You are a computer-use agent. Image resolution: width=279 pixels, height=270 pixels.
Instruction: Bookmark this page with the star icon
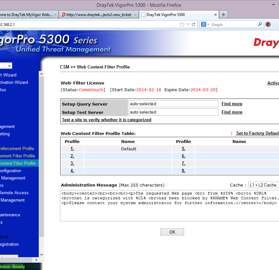point(182,24)
